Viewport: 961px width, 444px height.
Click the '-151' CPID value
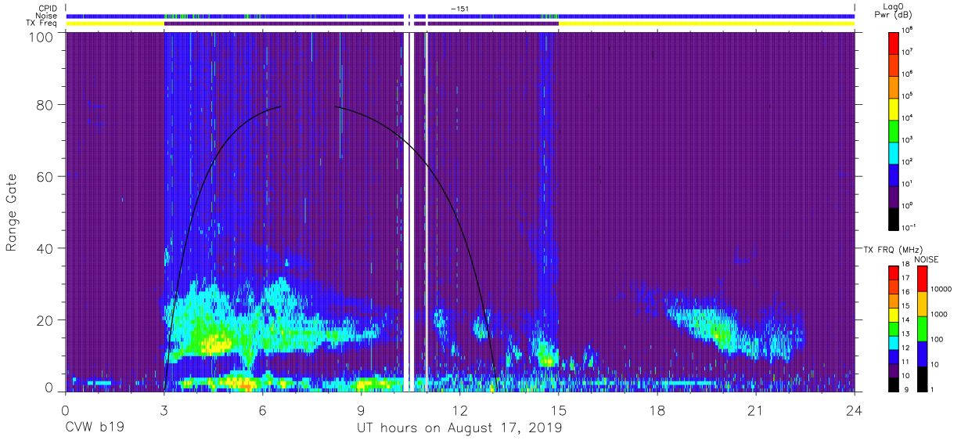pyautogui.click(x=459, y=8)
